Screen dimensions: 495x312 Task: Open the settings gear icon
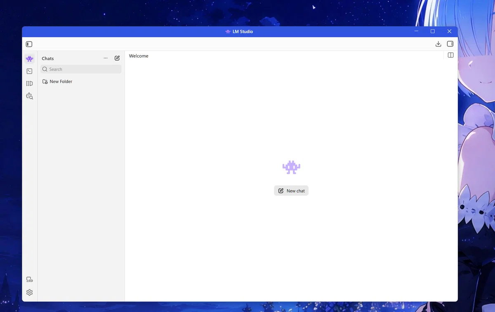click(29, 293)
